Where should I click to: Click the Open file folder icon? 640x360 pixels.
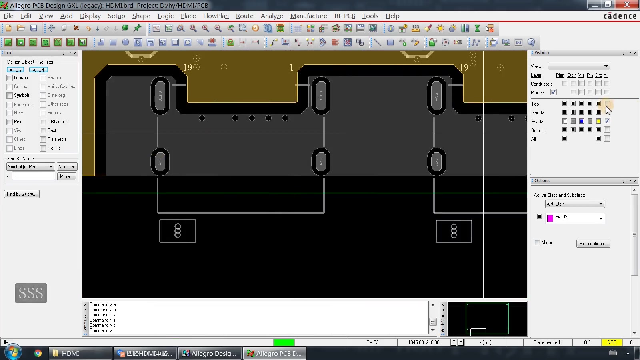point(21,28)
